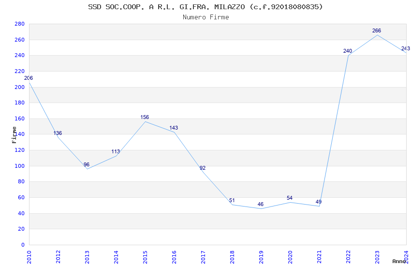Click the x-axis year label 2017

point(203,257)
